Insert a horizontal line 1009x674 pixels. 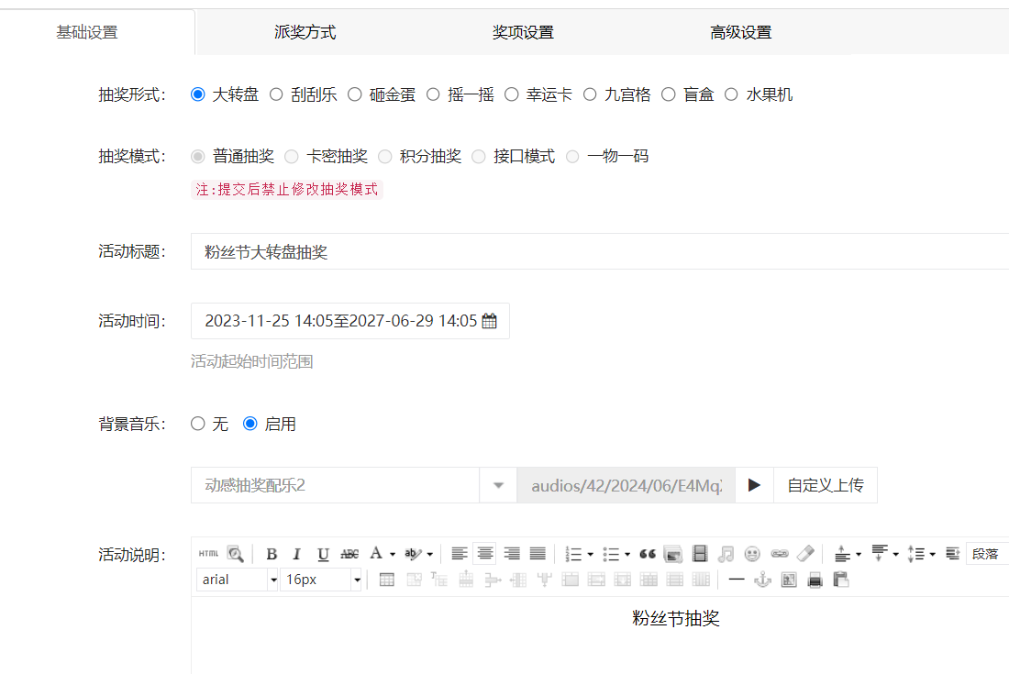(737, 580)
